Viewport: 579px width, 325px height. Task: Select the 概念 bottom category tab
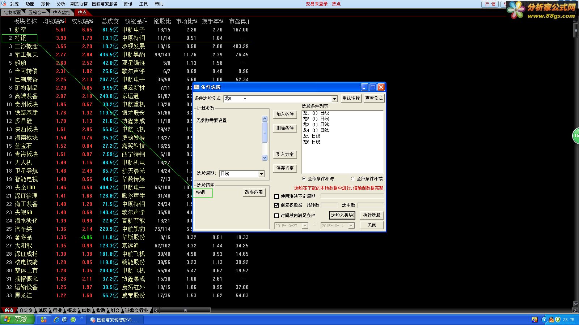coord(72,310)
